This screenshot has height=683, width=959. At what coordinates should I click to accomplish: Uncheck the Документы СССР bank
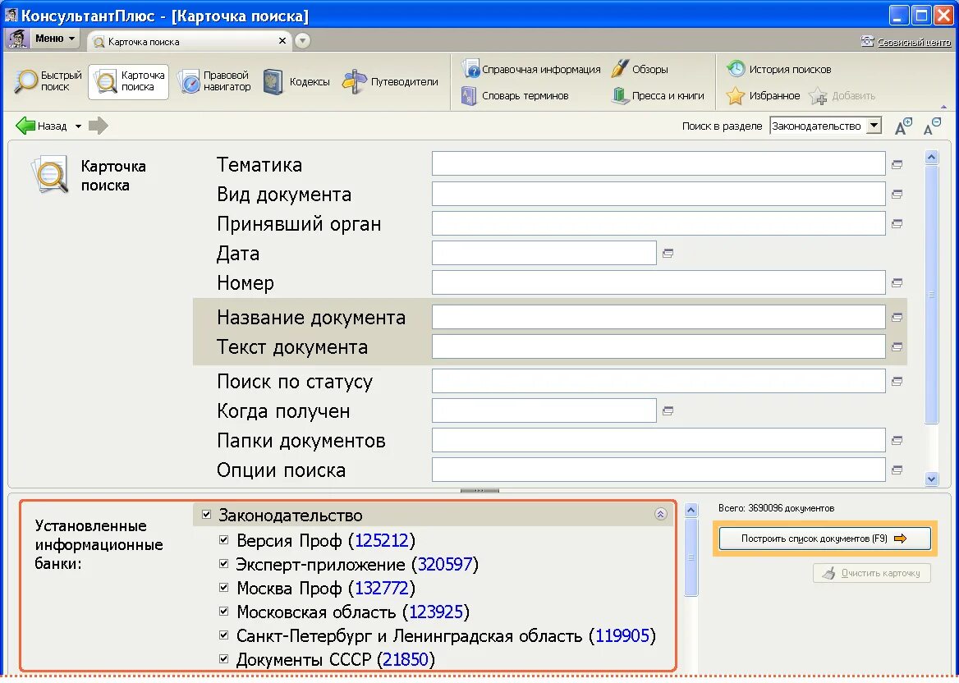[x=224, y=659]
